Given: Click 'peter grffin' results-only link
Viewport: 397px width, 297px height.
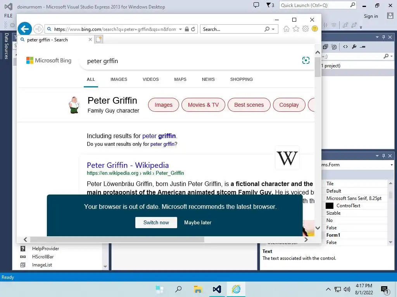Looking at the screenshot, I should 162,144.
